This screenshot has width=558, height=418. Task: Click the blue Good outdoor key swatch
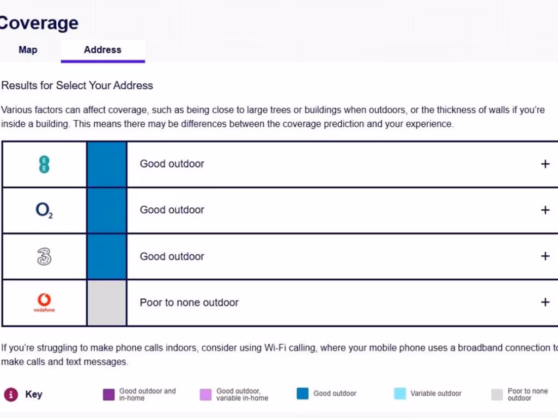(x=302, y=394)
